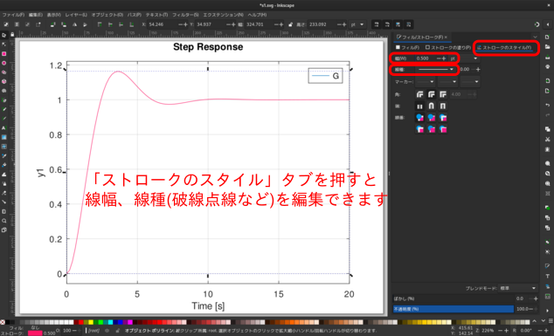The height and width of the screenshot is (336, 554).
Task: Rotate selection 90° clockwise
Action: tap(64, 24)
